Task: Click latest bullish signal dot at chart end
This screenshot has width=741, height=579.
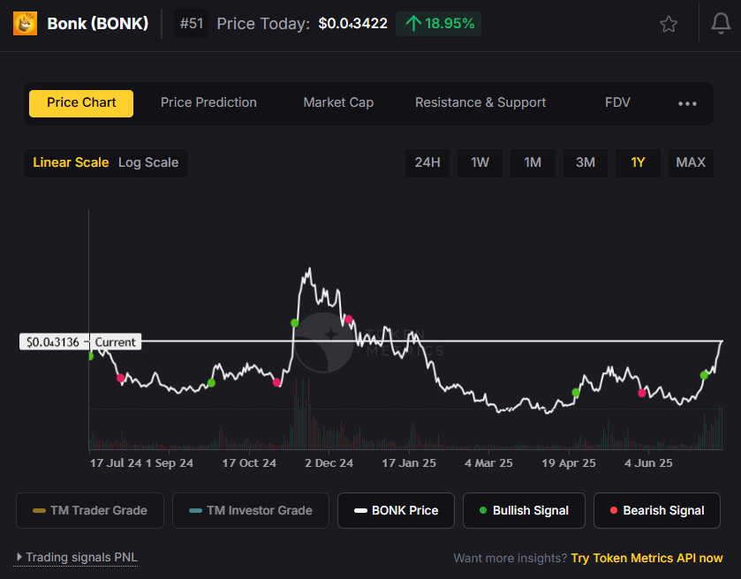Action: [x=704, y=375]
